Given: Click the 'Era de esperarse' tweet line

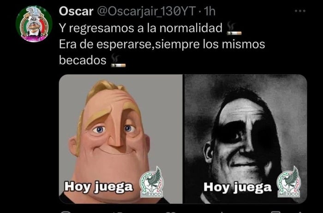Looking at the screenshot, I should 162,44.
